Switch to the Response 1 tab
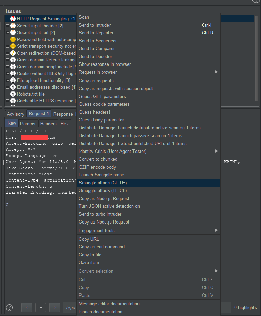This screenshot has width=261, height=316. click(x=64, y=114)
